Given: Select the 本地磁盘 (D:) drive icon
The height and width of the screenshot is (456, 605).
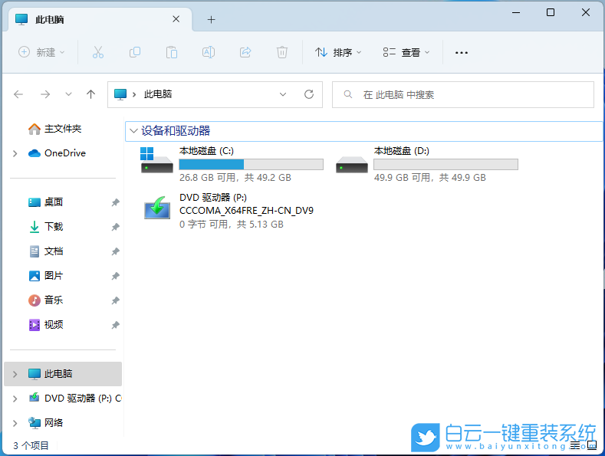Looking at the screenshot, I should (x=351, y=164).
